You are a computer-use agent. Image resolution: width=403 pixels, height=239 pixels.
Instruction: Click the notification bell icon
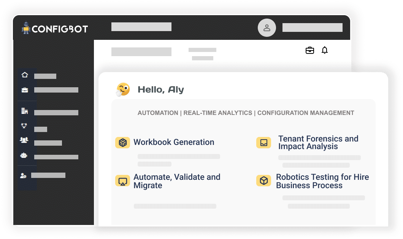(324, 50)
